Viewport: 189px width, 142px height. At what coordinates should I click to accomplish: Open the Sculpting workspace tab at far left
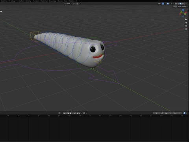tap(4, 1)
